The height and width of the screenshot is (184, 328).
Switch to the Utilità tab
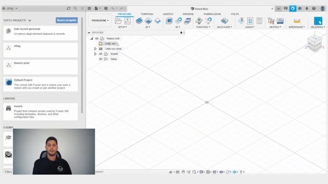coord(235,14)
